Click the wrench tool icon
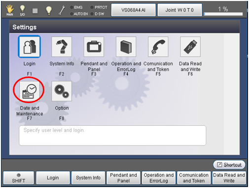This screenshot has width=249, height=188. (x=62, y=10)
